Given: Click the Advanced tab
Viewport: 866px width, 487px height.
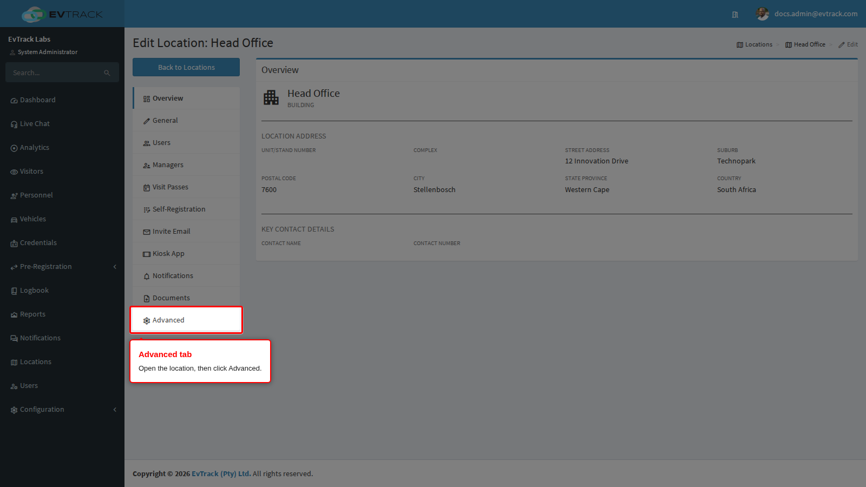Looking at the screenshot, I should point(186,320).
